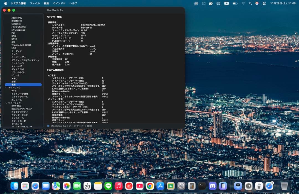Open the App Store from the Dock

(x=160, y=186)
